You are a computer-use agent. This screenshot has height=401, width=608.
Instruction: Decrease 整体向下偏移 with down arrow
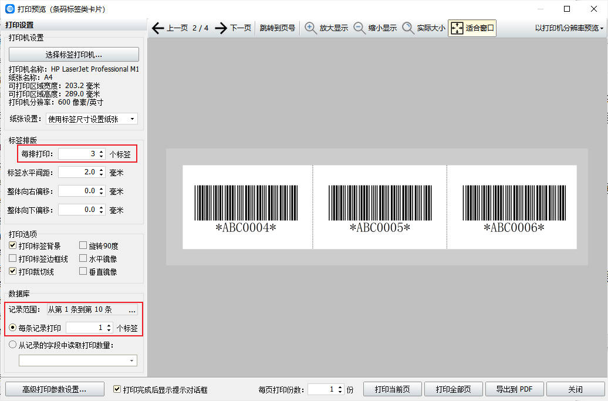(x=101, y=212)
